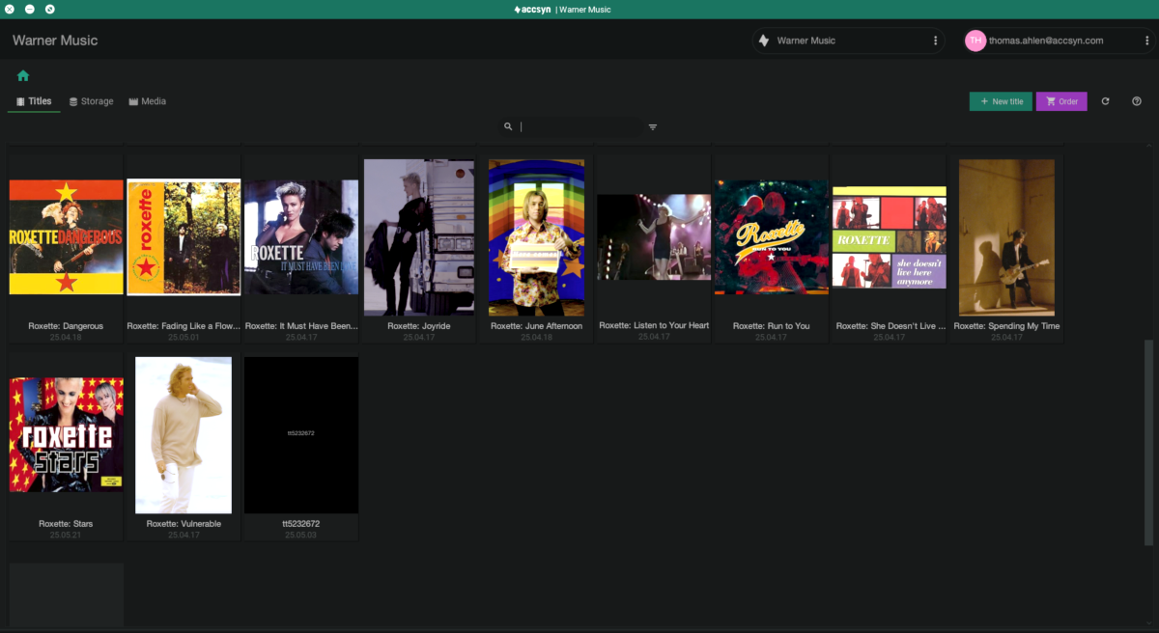Viewport: 1159px width, 633px height.
Task: Open Warner Music workspace three-dot menu
Action: click(935, 41)
